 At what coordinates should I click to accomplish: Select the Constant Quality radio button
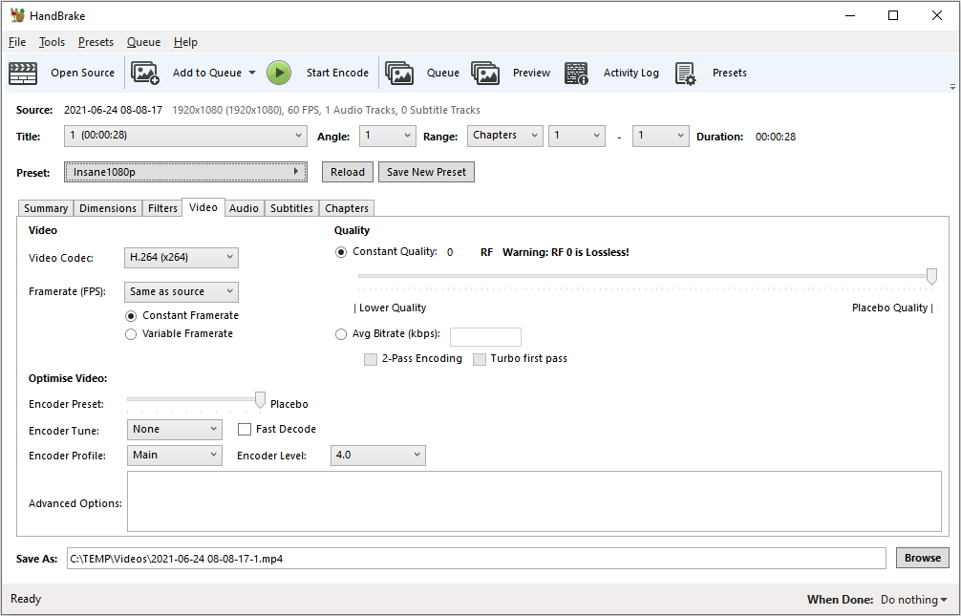(x=341, y=252)
